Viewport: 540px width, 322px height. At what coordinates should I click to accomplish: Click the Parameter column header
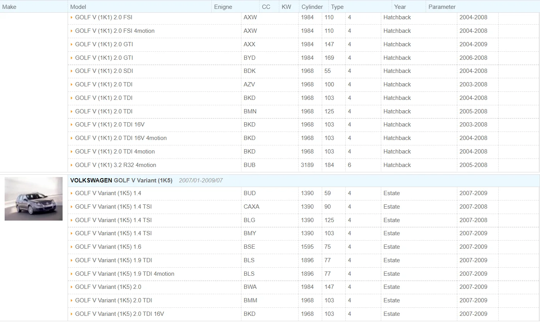coord(442,7)
